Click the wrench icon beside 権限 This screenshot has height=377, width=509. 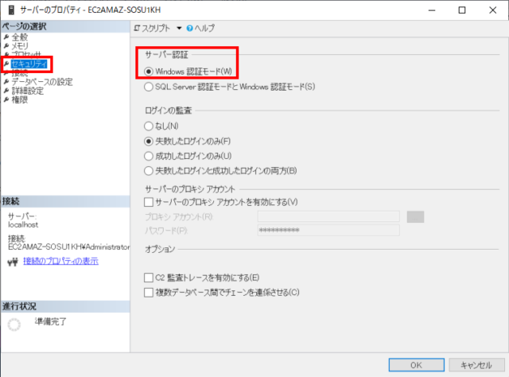[6, 99]
